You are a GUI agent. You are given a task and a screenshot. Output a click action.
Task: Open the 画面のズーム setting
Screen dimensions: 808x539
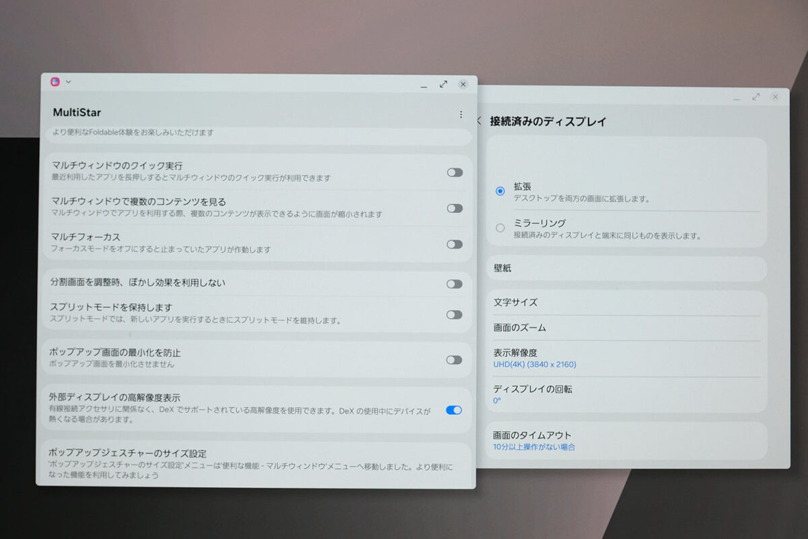626,327
